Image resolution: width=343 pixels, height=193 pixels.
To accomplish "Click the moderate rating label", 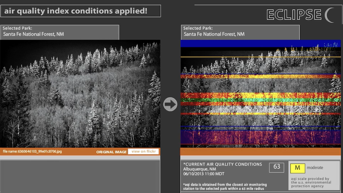I will (x=315, y=167).
